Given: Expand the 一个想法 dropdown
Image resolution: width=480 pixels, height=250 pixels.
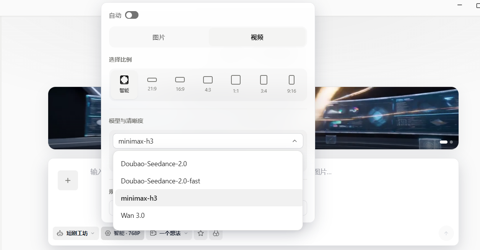Looking at the screenshot, I should 169,233.
